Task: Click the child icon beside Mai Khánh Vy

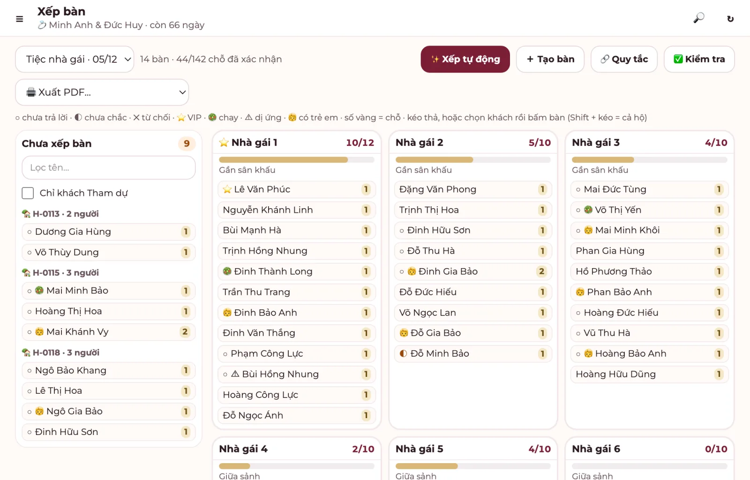Action: click(39, 332)
